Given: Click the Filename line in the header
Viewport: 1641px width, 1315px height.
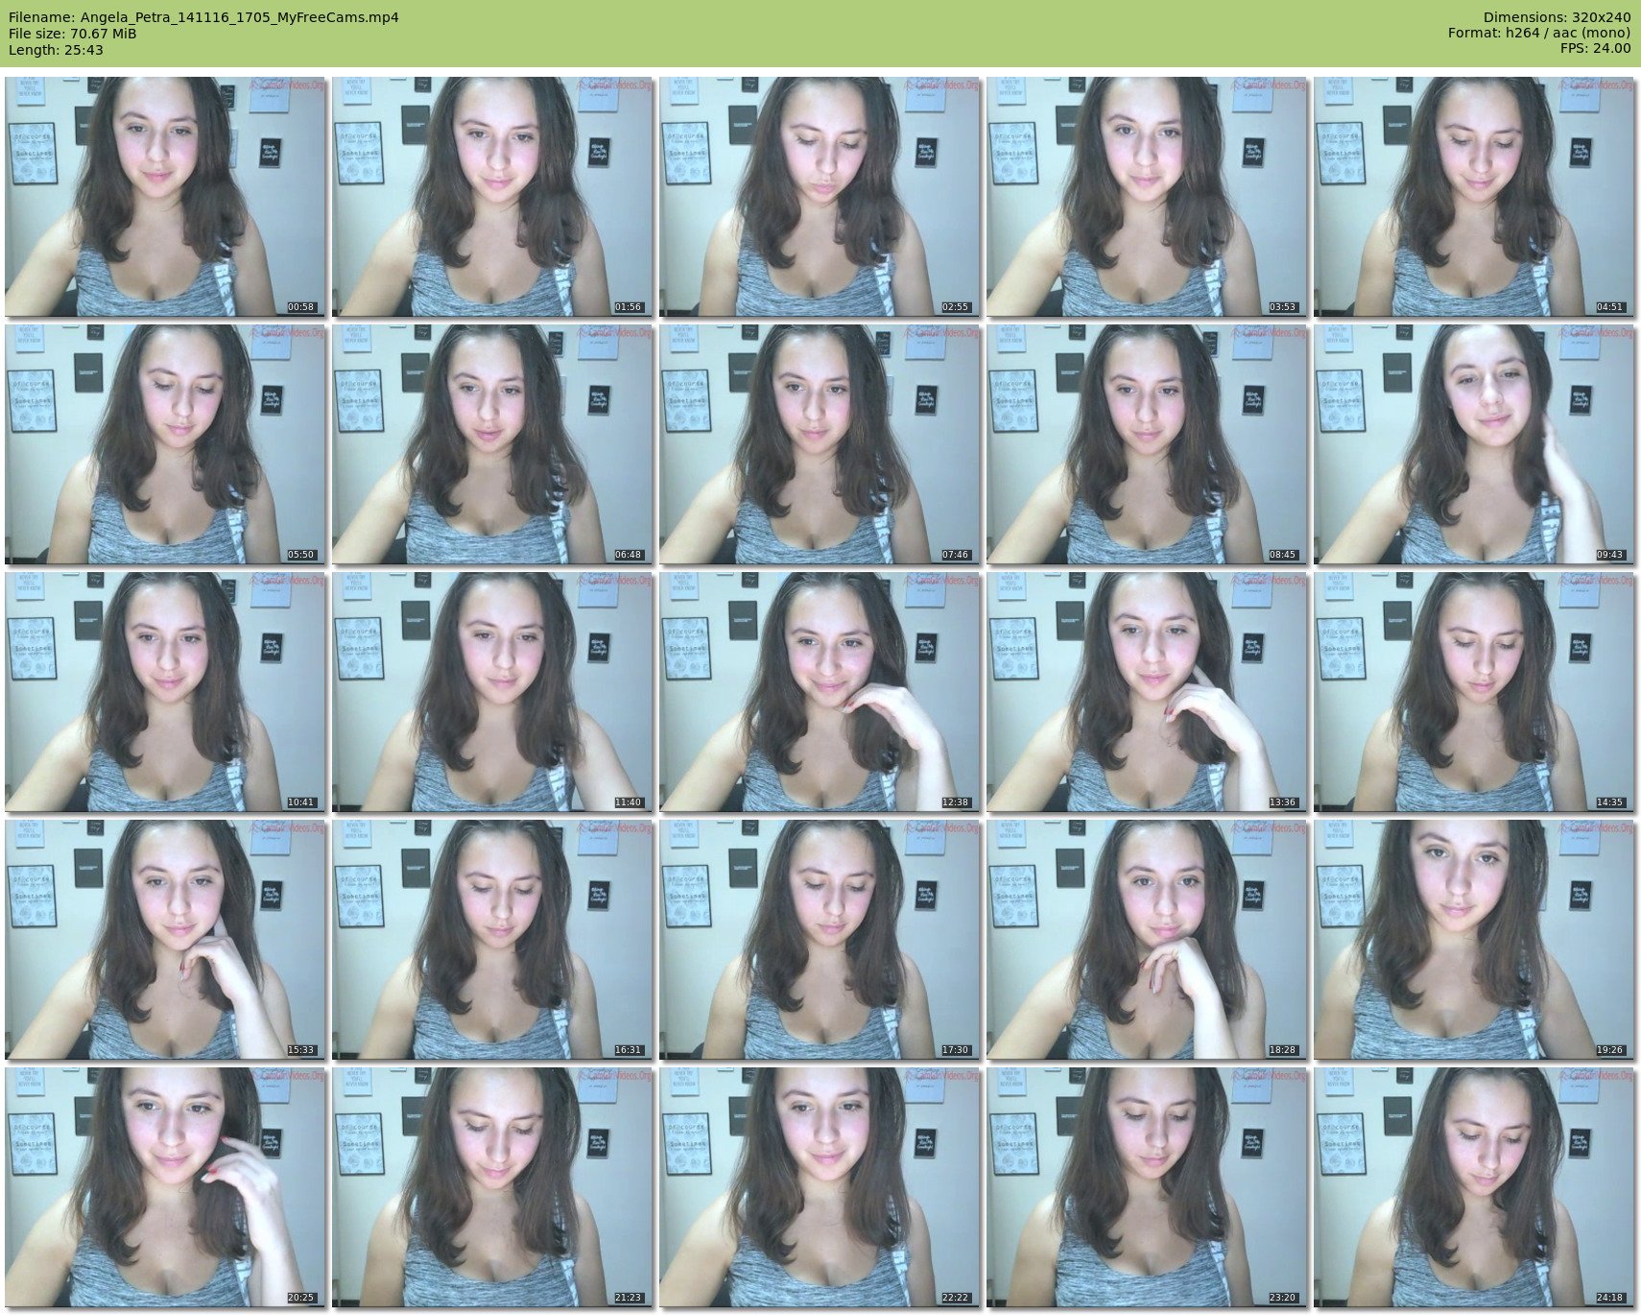Looking at the screenshot, I should point(203,17).
